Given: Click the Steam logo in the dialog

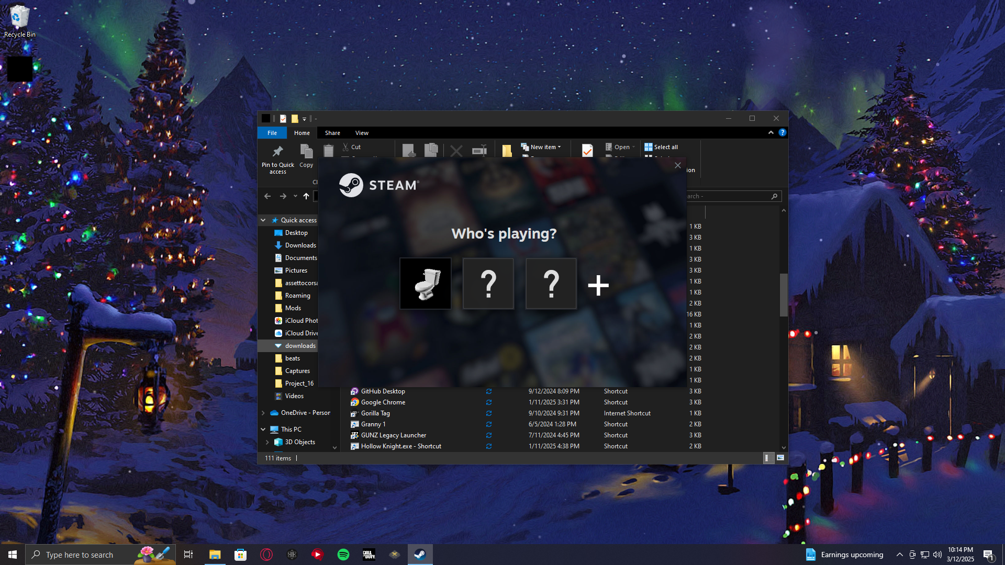Looking at the screenshot, I should point(379,185).
